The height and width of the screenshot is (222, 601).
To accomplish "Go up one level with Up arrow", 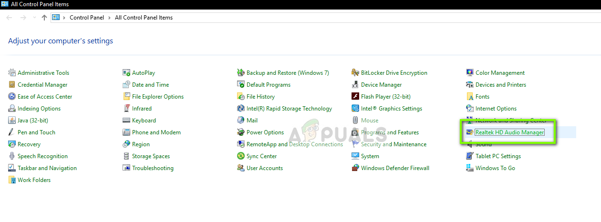I will (x=44, y=17).
